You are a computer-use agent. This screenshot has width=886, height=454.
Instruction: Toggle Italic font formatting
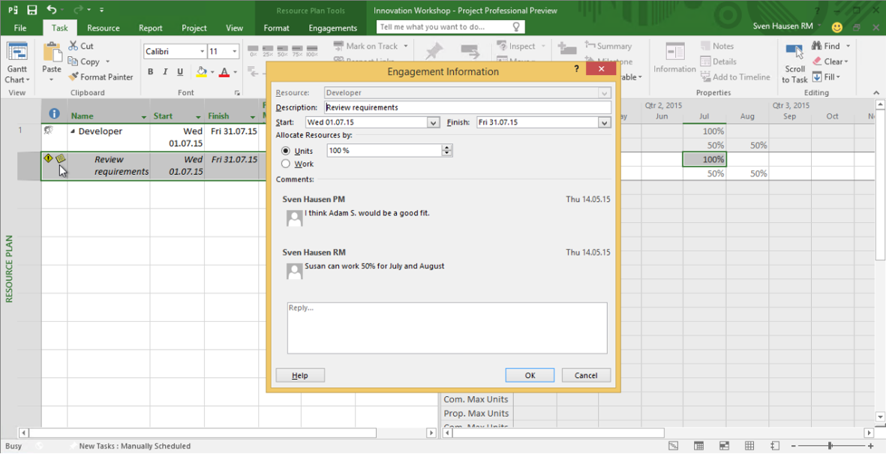165,72
